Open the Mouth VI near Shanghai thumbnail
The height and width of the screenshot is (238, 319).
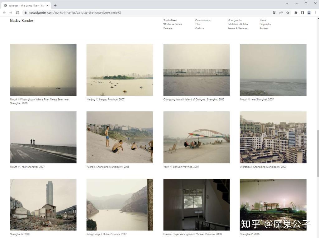point(43,137)
